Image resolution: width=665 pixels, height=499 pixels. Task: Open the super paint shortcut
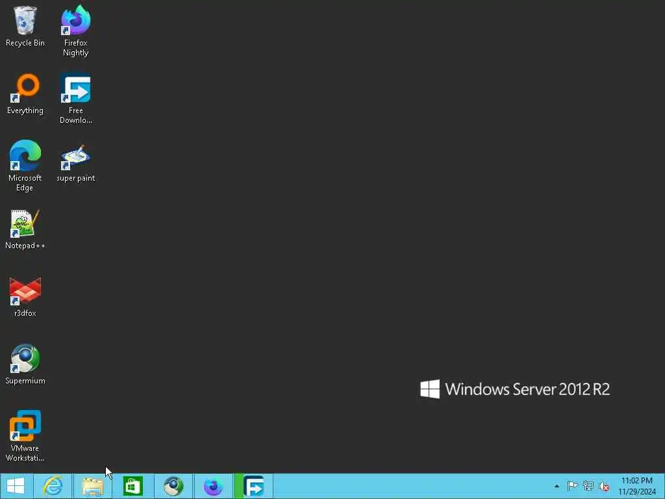click(x=75, y=163)
